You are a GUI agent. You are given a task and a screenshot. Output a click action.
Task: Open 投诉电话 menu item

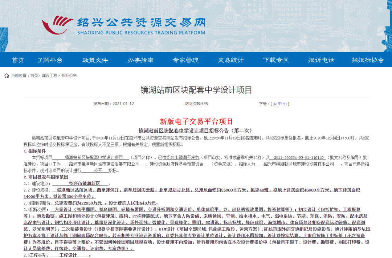pyautogui.click(x=321, y=60)
